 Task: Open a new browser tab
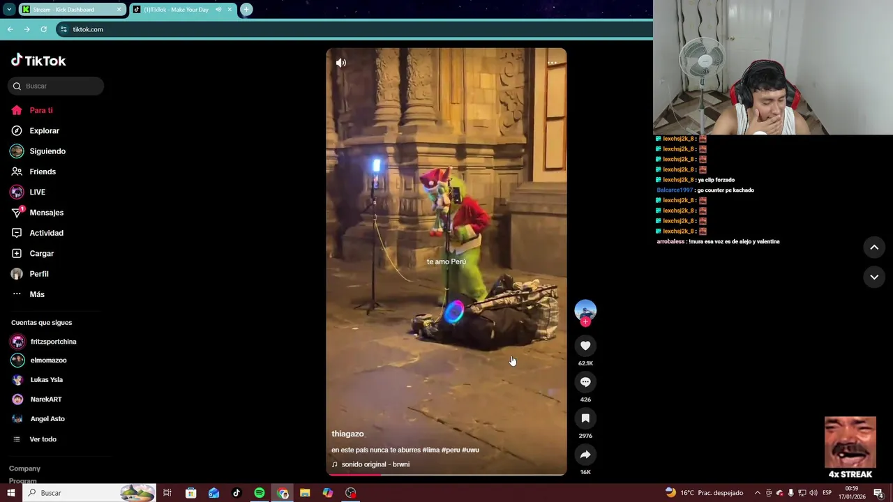[x=246, y=10]
